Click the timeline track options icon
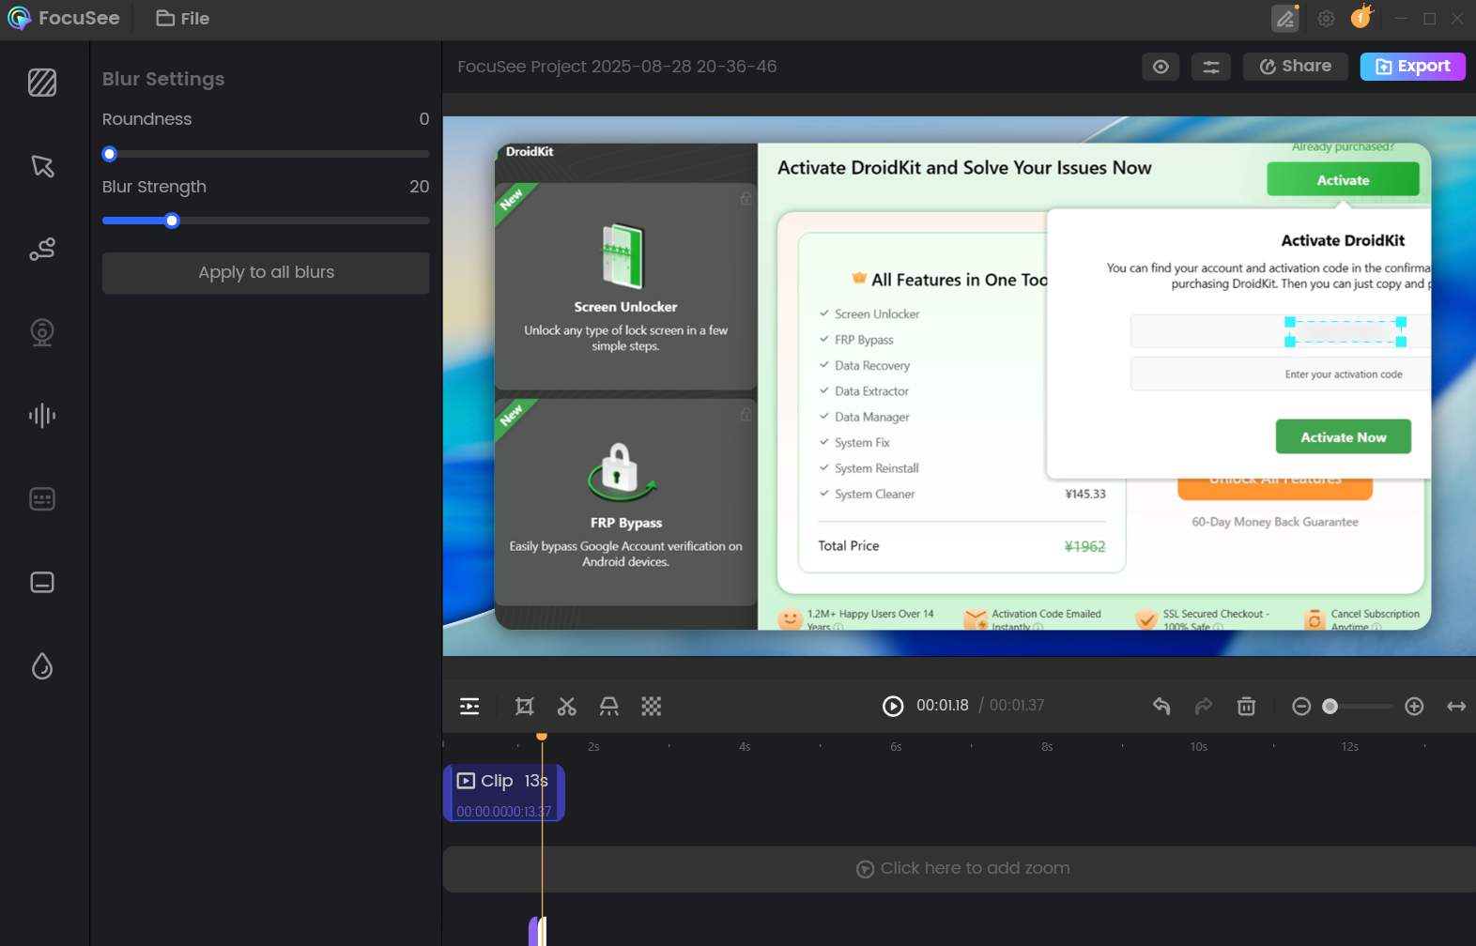This screenshot has height=946, width=1476. (x=469, y=706)
